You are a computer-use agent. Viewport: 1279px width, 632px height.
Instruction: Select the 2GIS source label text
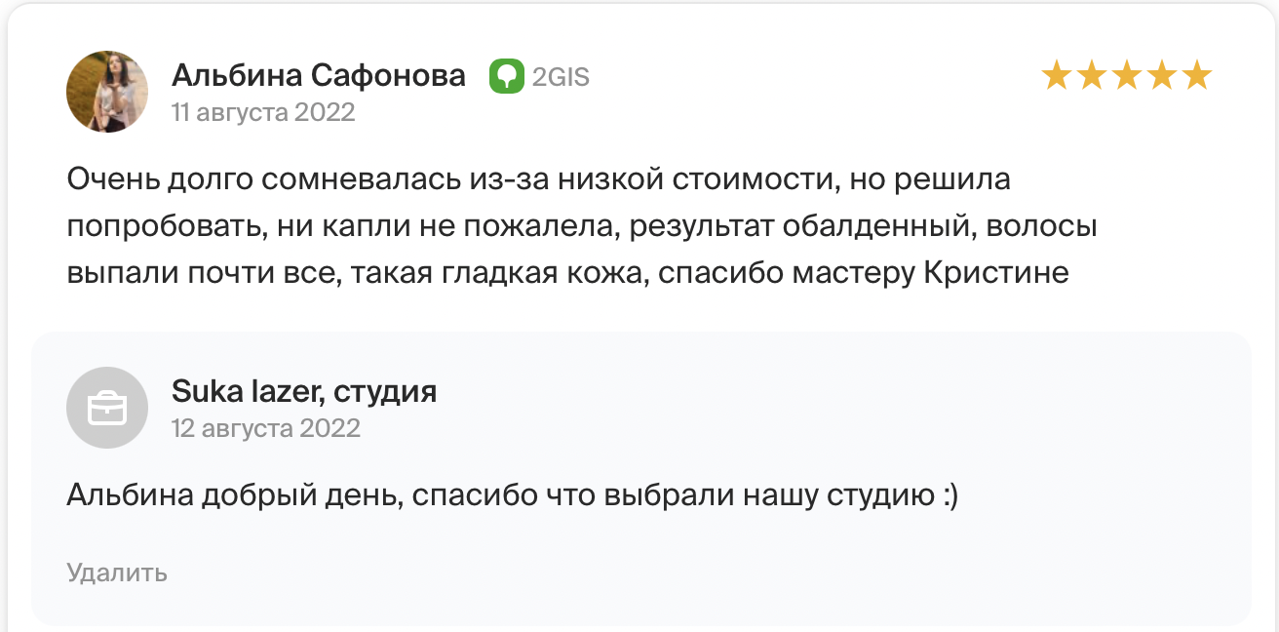[x=562, y=76]
